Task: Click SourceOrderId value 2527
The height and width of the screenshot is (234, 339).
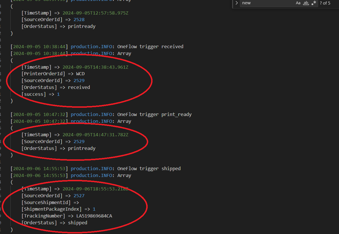Action: tap(79, 196)
